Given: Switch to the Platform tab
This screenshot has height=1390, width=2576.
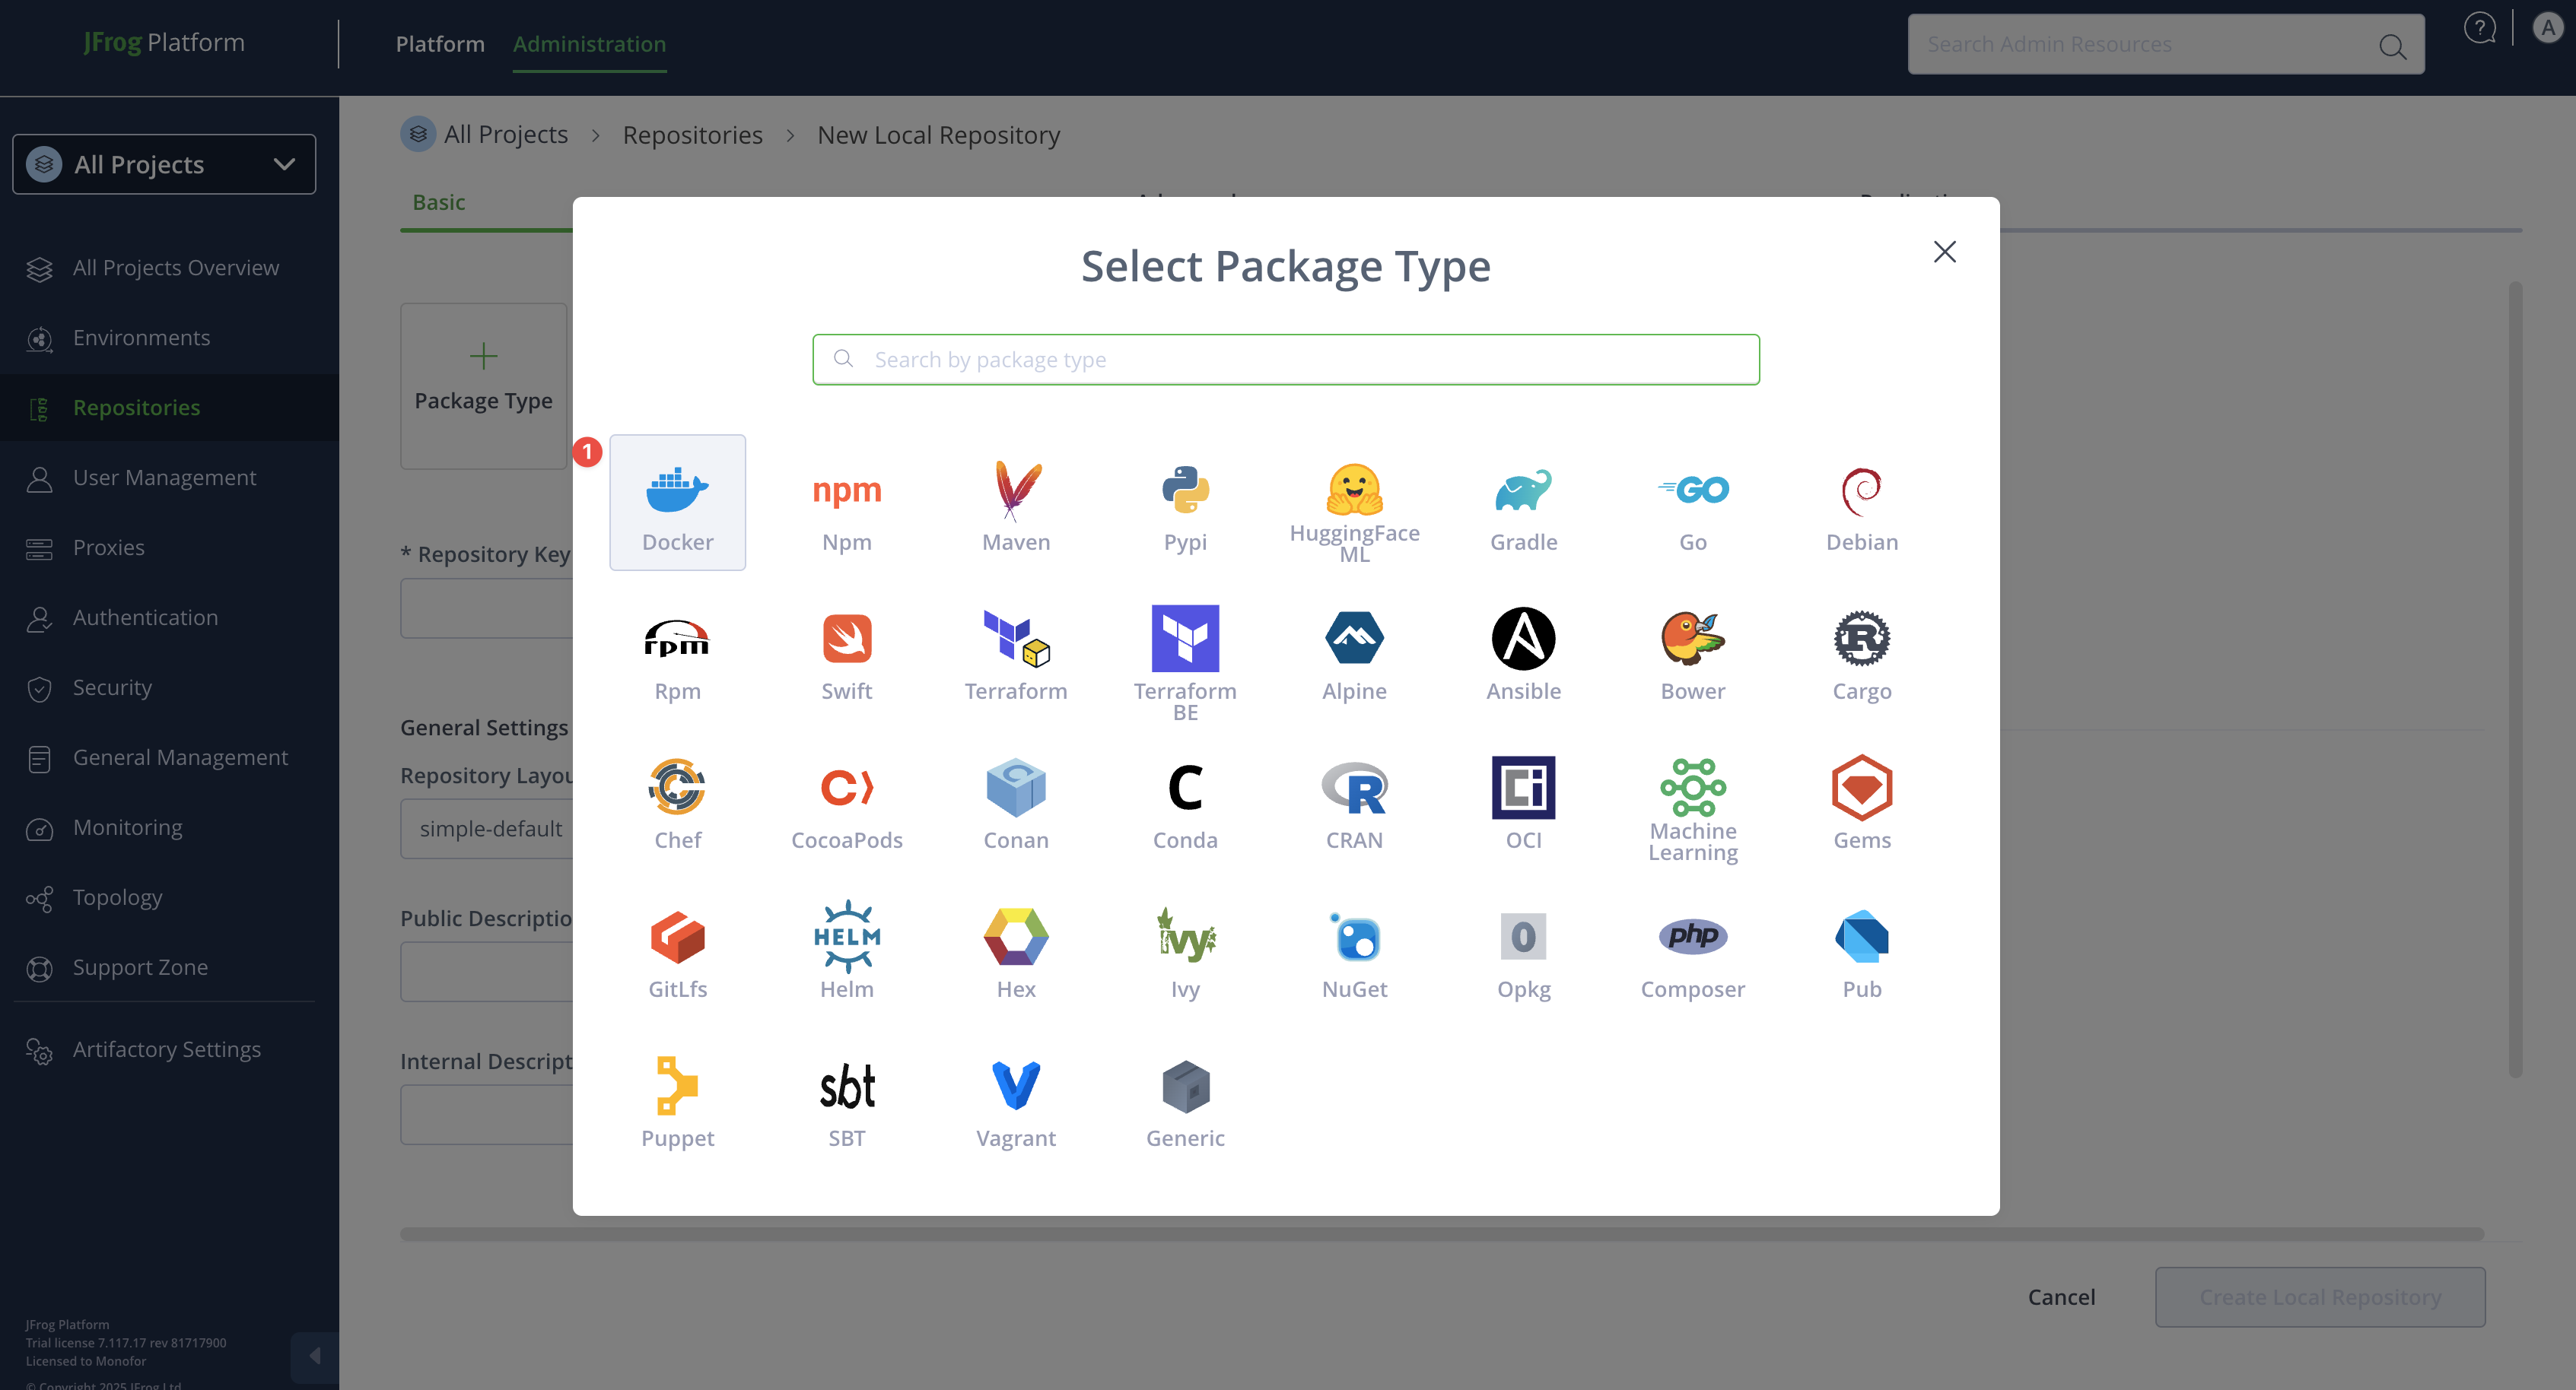Looking at the screenshot, I should coord(439,44).
